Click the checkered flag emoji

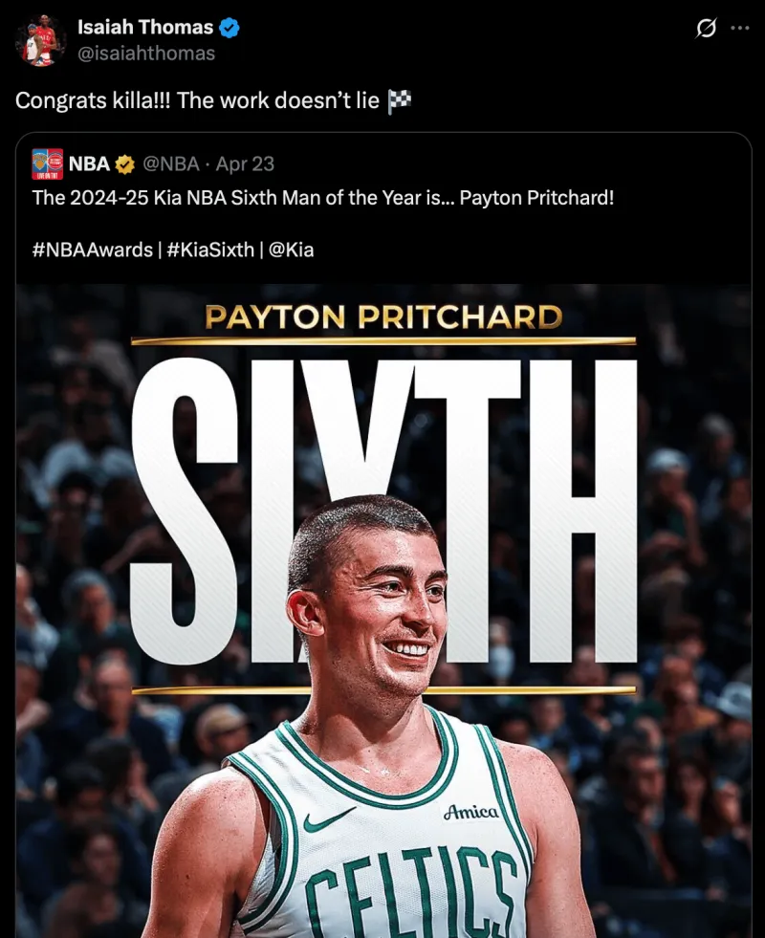399,100
